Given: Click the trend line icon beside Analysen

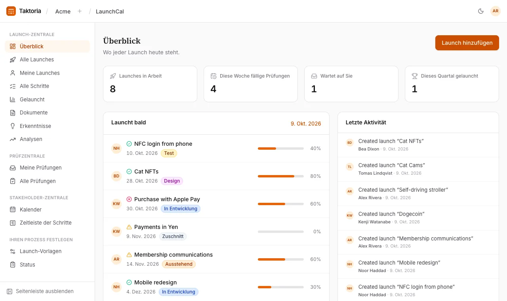Looking at the screenshot, I should 13,139.
